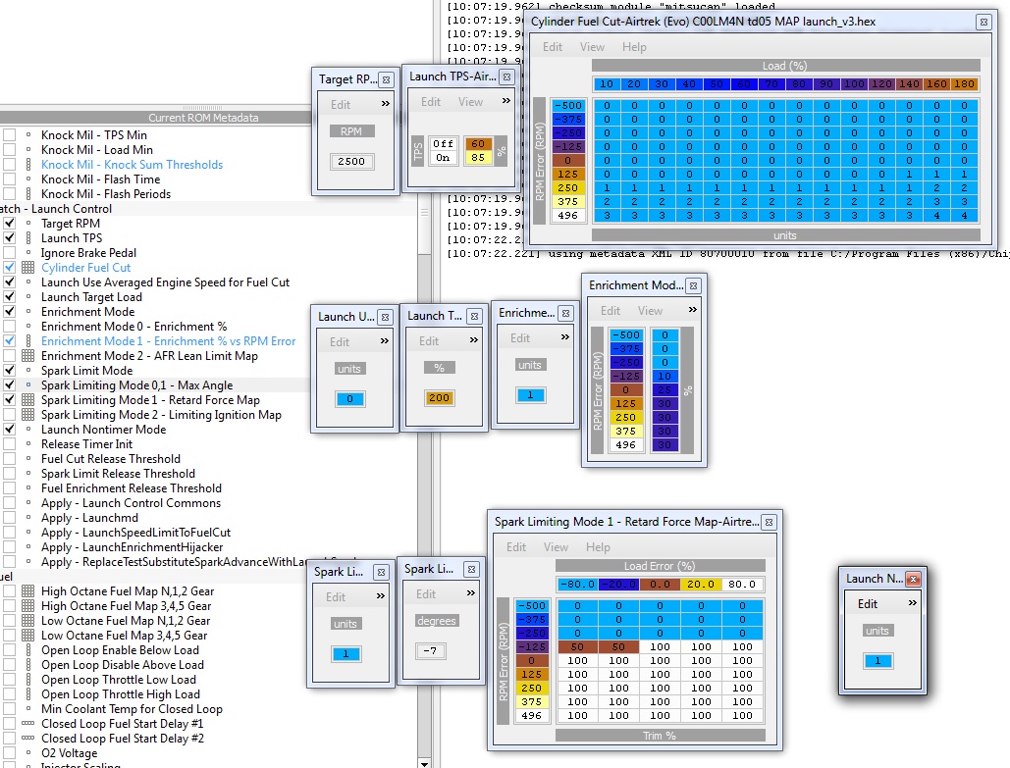The width and height of the screenshot is (1010, 768).
Task: Click the single-value icon beside Target RPM
Action: coord(27,224)
